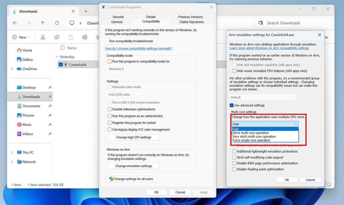
Task: Switch to the Details tab
Action: click(x=151, y=17)
